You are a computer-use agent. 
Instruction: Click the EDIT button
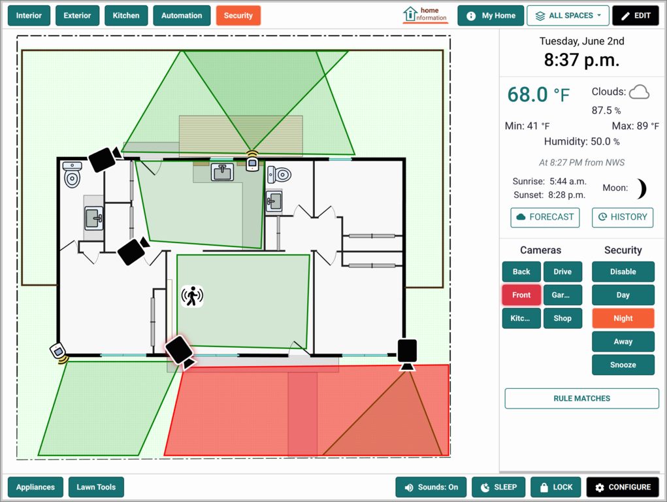coord(636,16)
